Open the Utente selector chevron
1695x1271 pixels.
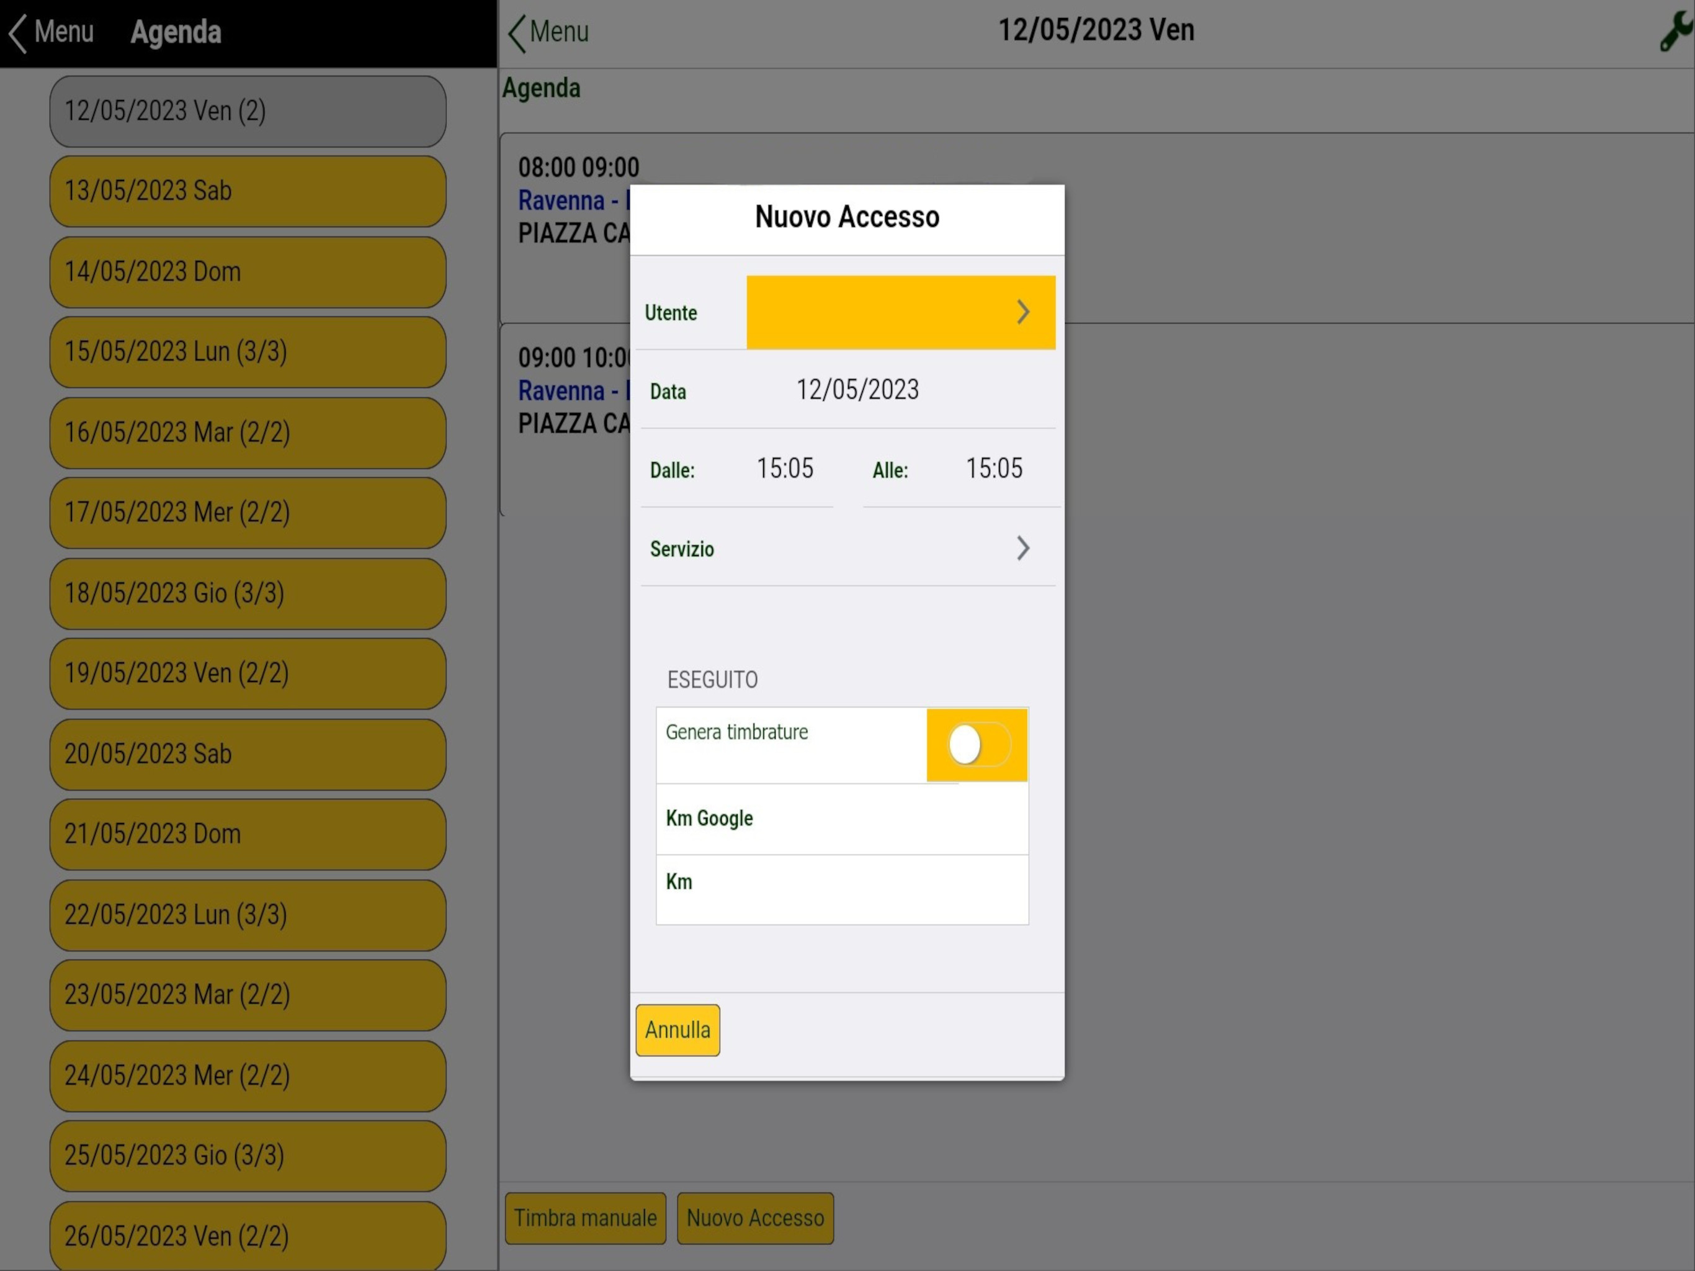click(1023, 312)
